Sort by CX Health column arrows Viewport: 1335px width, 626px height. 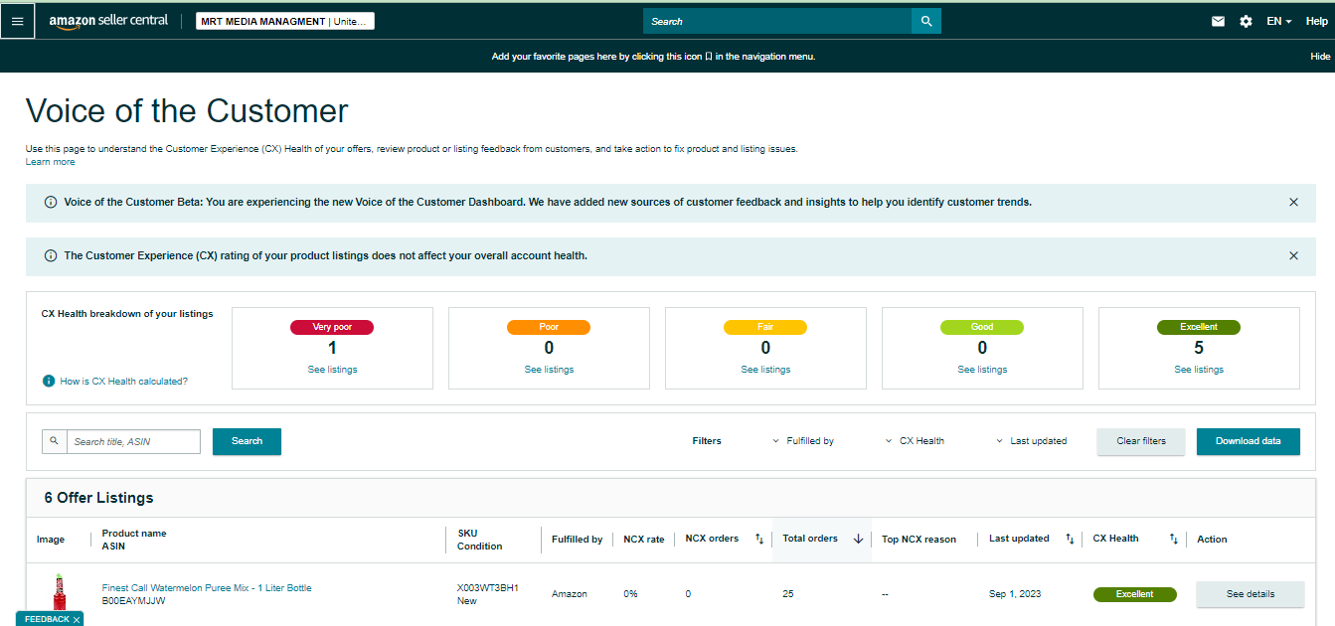1173,539
